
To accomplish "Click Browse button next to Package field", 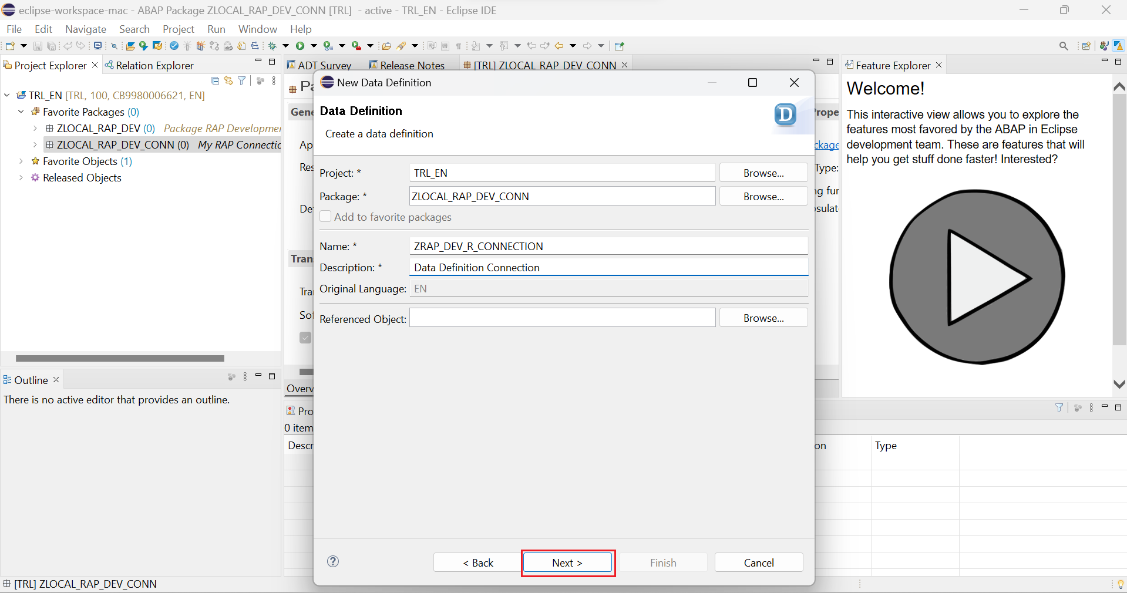I will coord(763,196).
